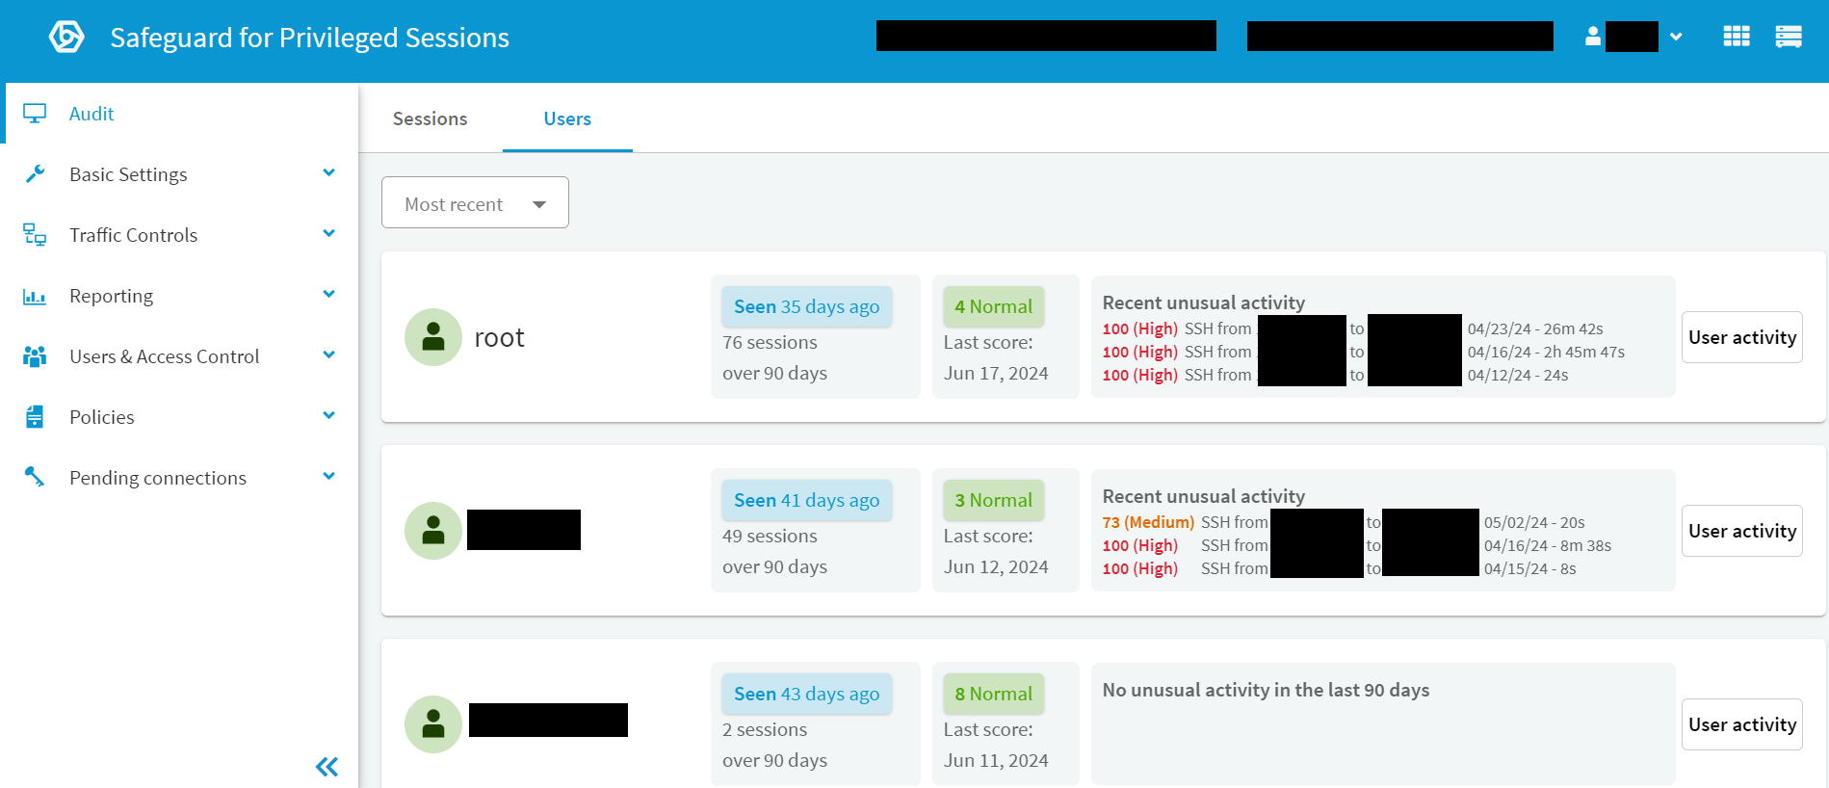
Task: Open Pending connections menu label
Action: [x=158, y=478]
